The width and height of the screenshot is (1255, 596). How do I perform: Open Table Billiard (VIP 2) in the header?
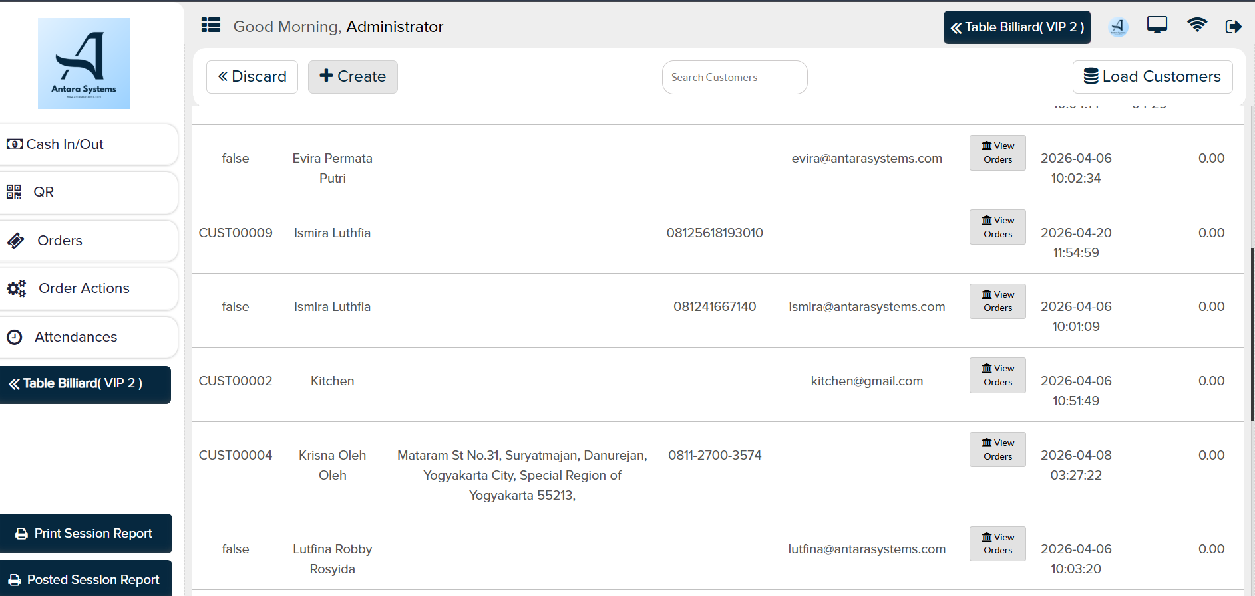pos(1017,27)
